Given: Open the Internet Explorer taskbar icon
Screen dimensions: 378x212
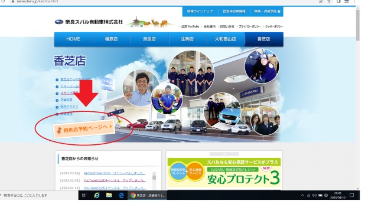Looking at the screenshot, I should (97, 196).
